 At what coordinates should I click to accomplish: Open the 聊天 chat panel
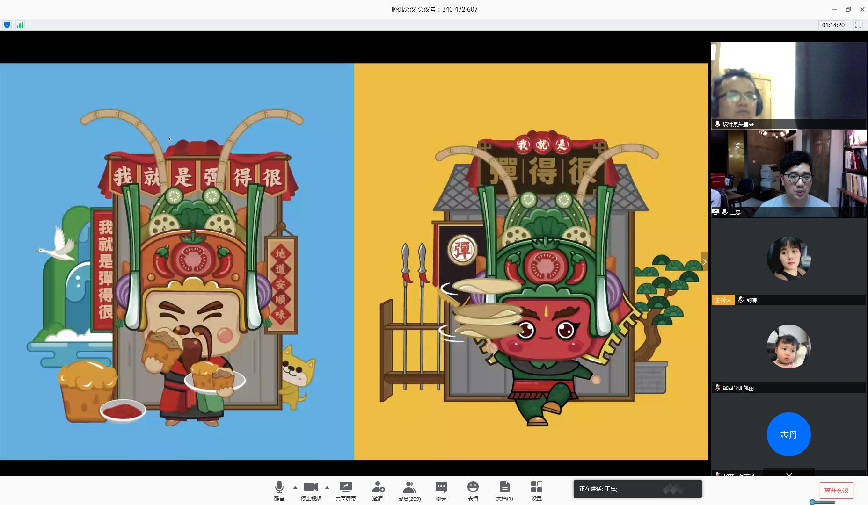click(441, 491)
